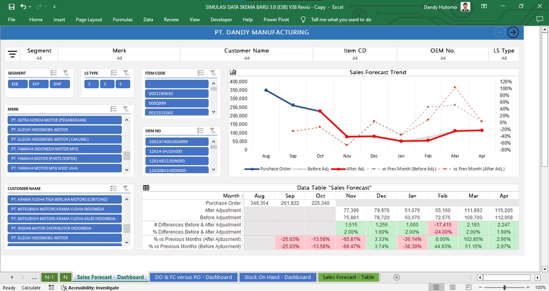Select LS TYPE value 2

[x=91, y=84]
